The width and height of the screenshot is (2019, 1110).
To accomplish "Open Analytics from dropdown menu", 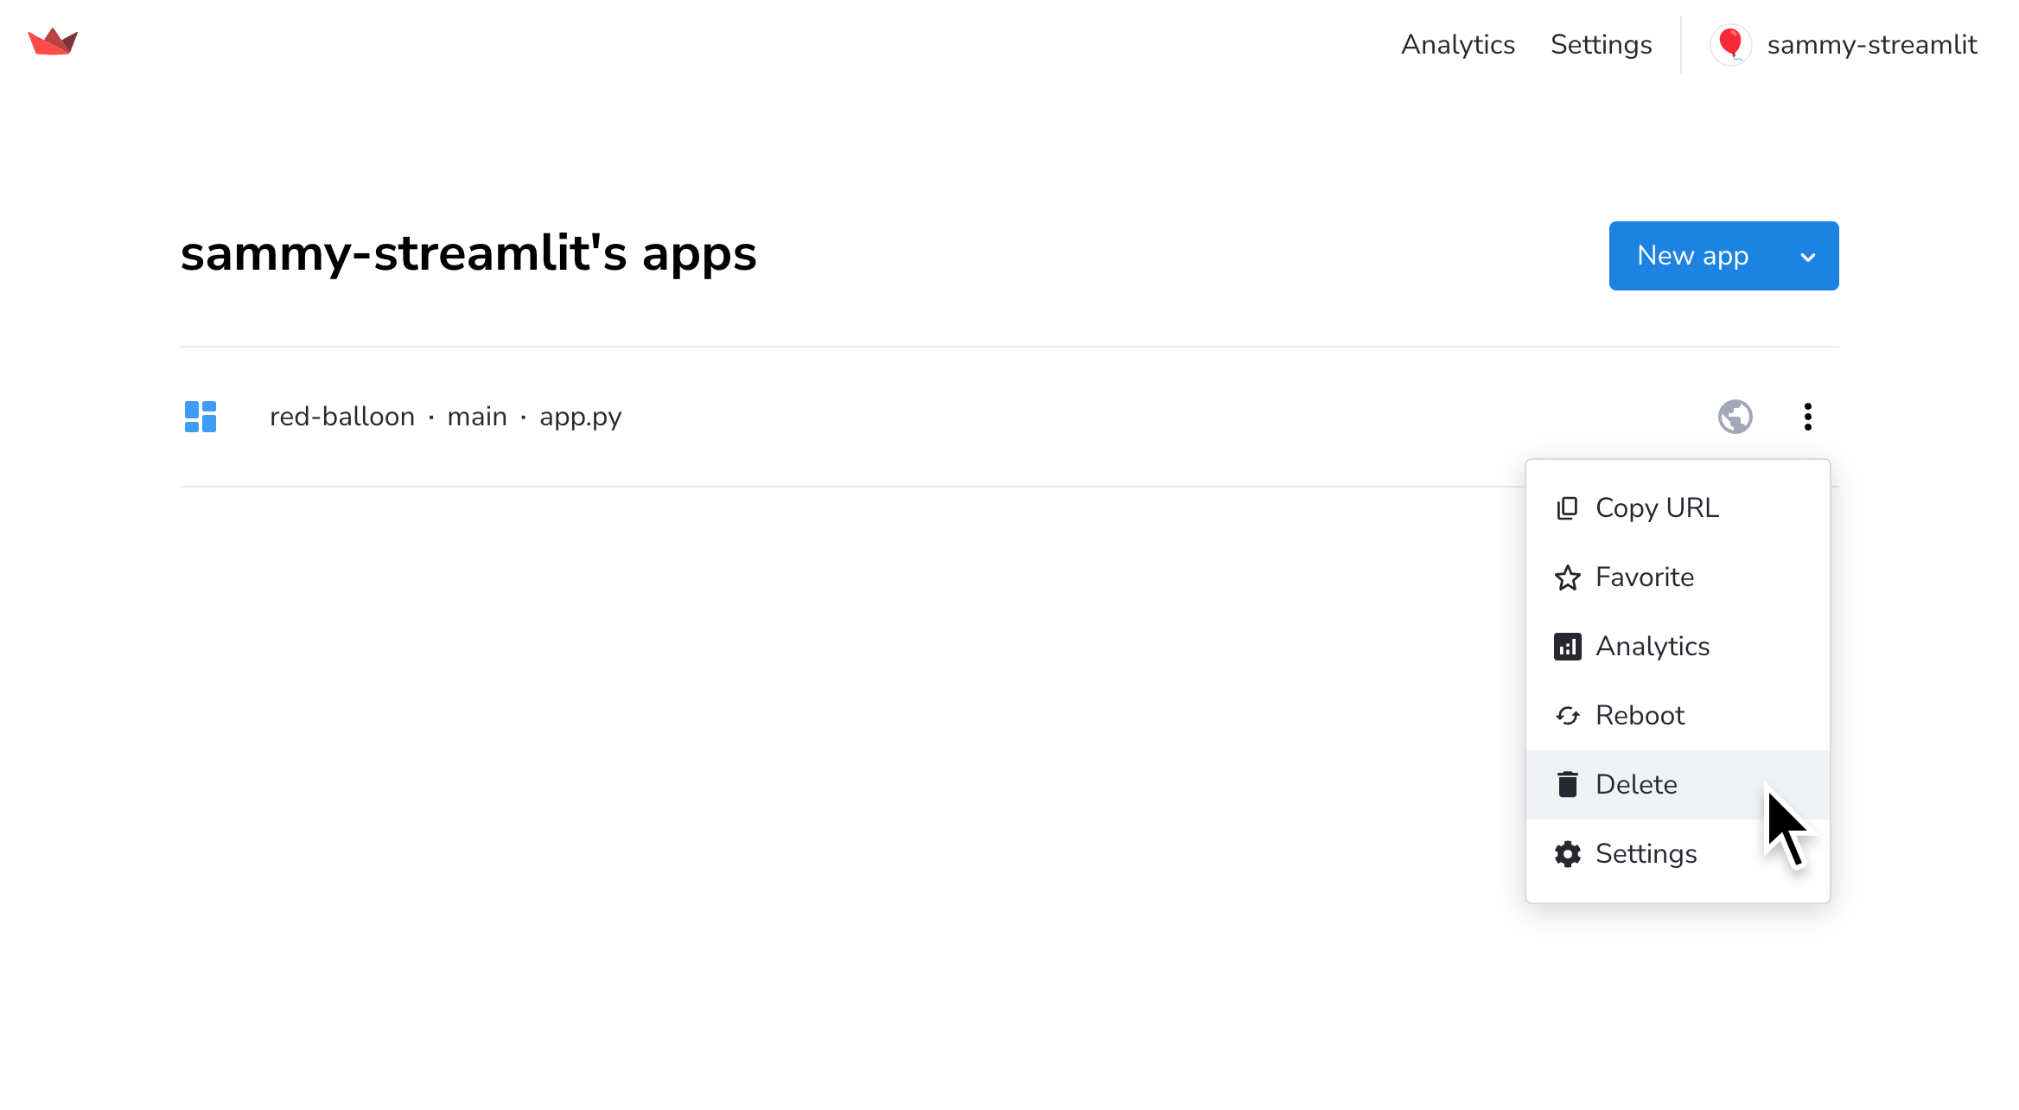I will (x=1653, y=645).
